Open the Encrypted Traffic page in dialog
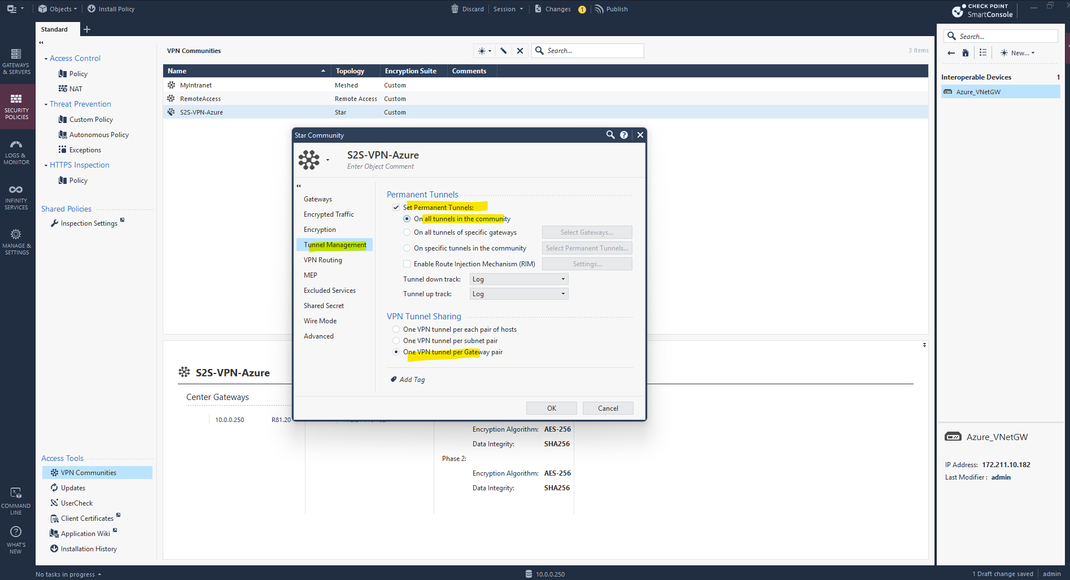Viewport: 1070px width, 580px height. click(x=329, y=214)
